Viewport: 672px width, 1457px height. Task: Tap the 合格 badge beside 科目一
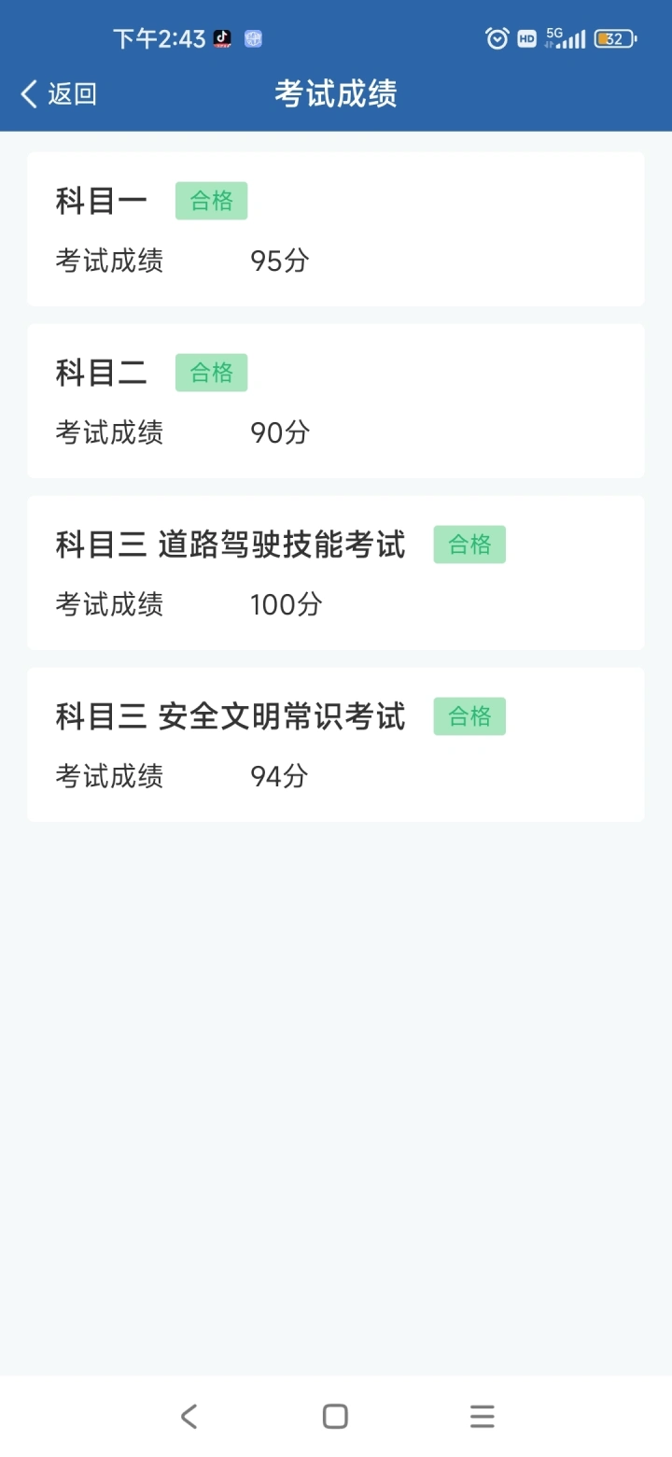point(212,201)
